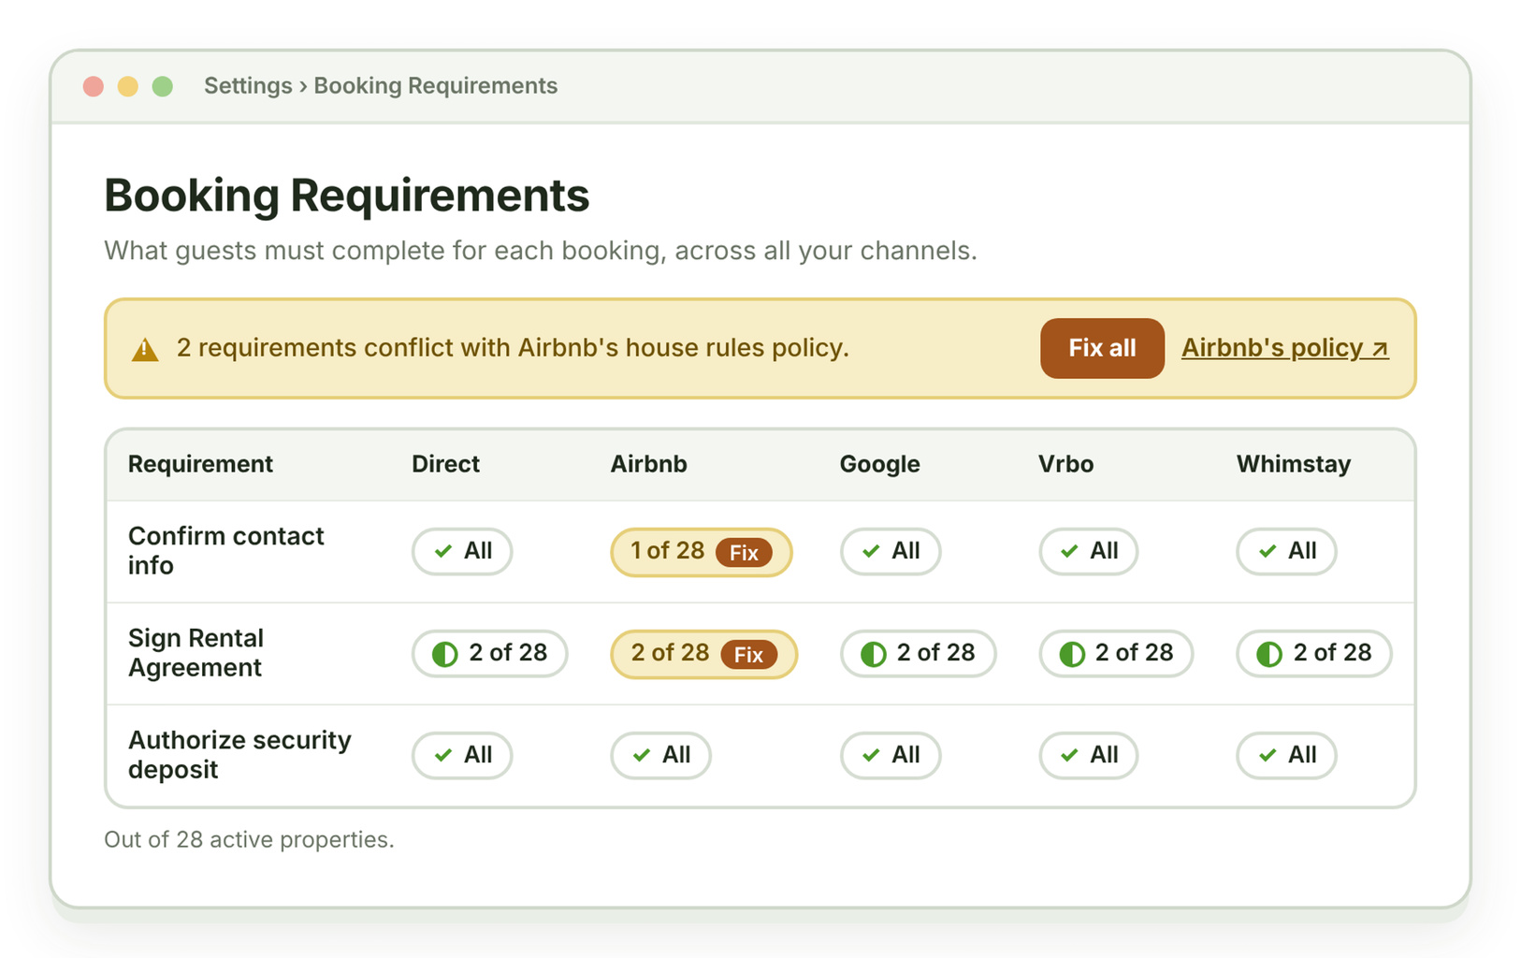Select the Authorize security deposit row label

[x=239, y=755]
